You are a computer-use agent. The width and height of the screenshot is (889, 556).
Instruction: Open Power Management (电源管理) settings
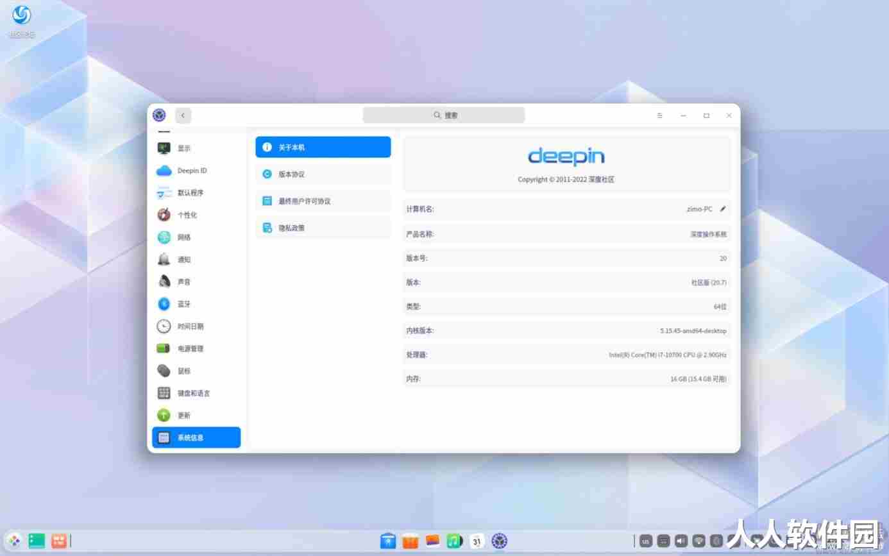coord(196,349)
